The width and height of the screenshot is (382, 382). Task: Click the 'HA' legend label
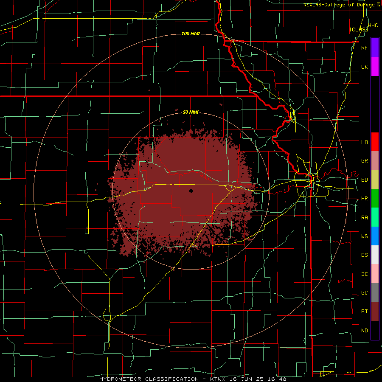[x=364, y=142]
